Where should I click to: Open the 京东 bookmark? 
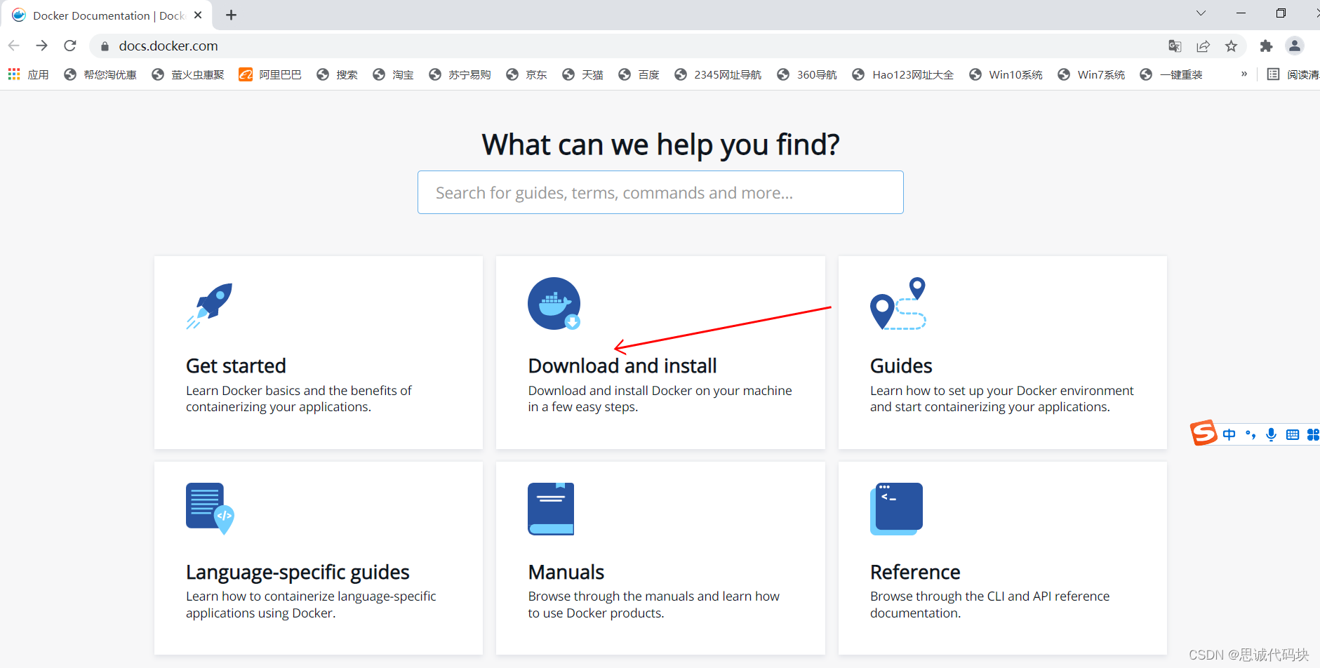(x=527, y=74)
